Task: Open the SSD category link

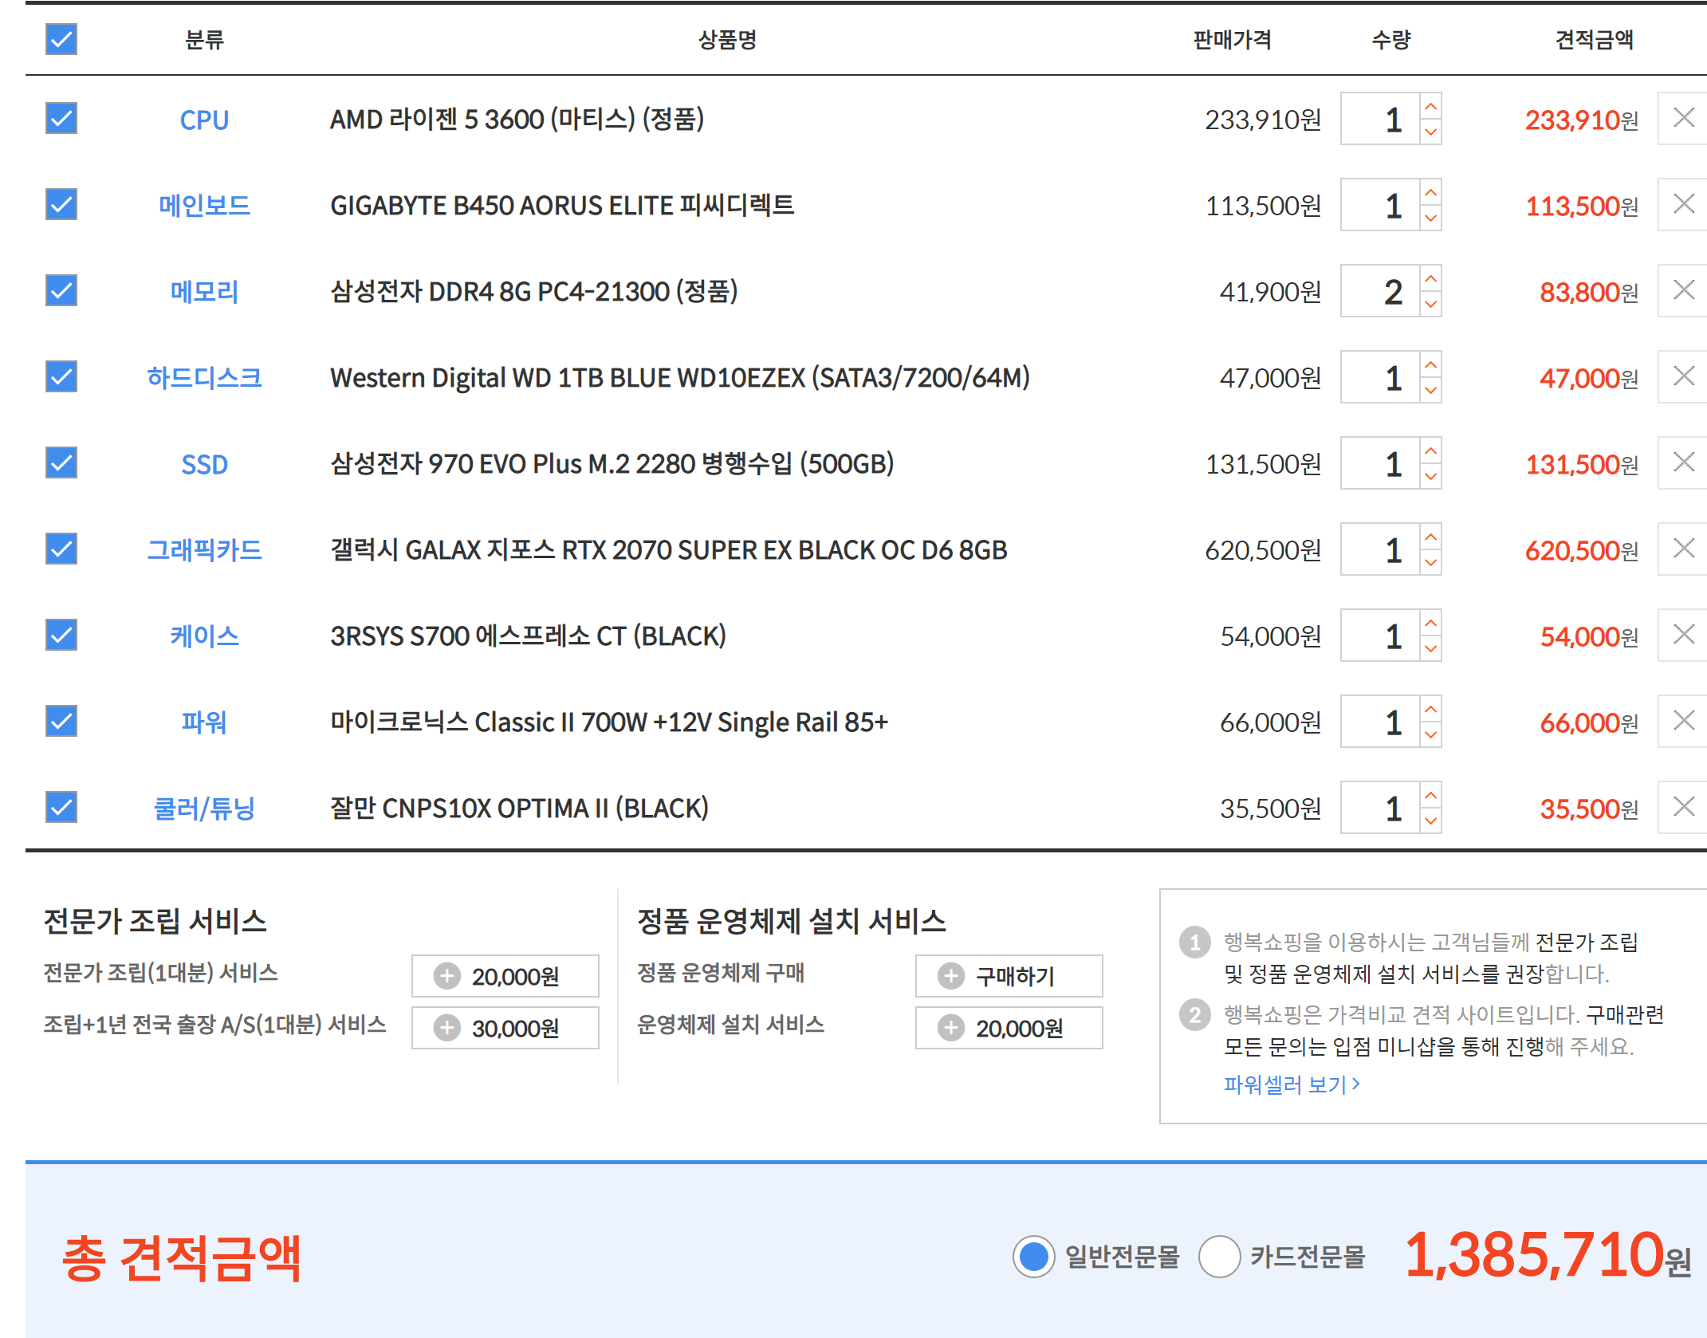Action: 204,464
